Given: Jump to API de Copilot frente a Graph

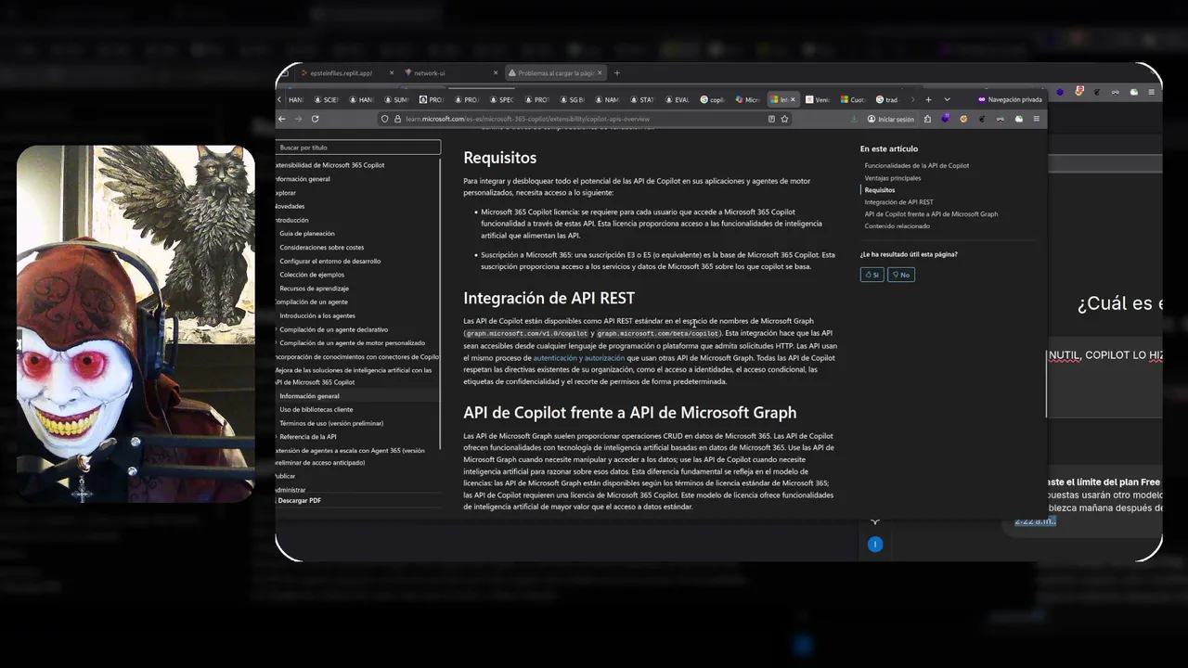Looking at the screenshot, I should 931,213.
